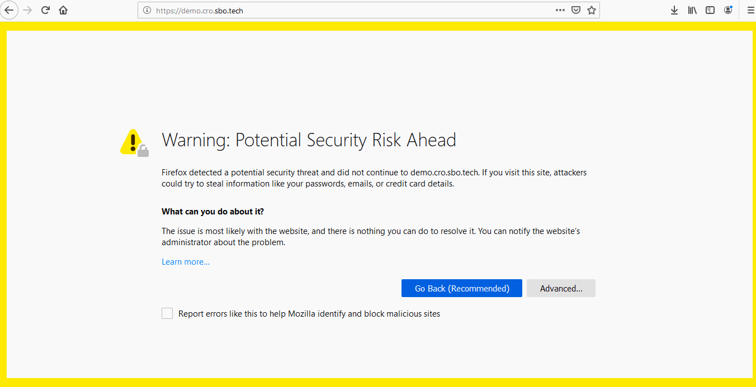This screenshot has width=756, height=387.
Task: Open the Firefox Account icon
Action: point(728,10)
